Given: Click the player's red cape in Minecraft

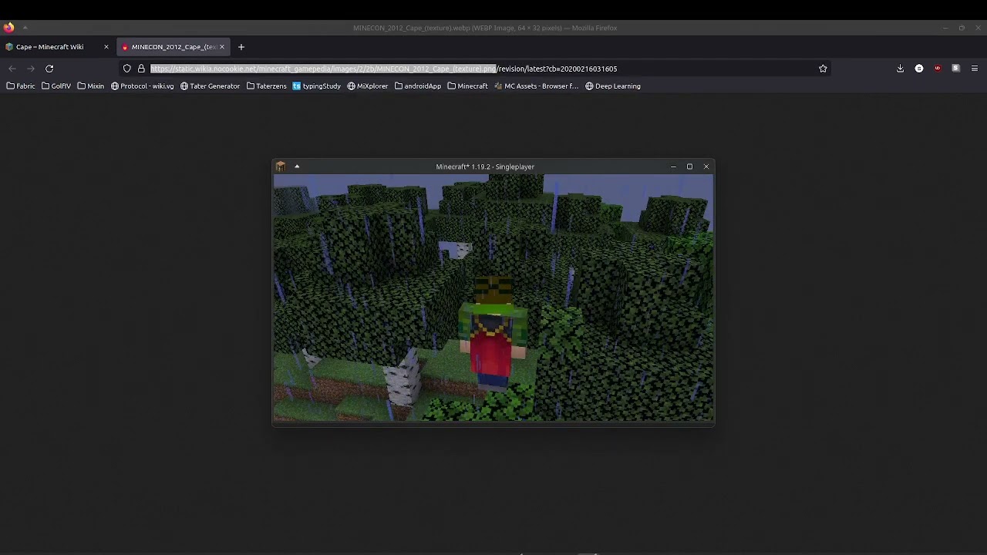Looking at the screenshot, I should tap(490, 345).
